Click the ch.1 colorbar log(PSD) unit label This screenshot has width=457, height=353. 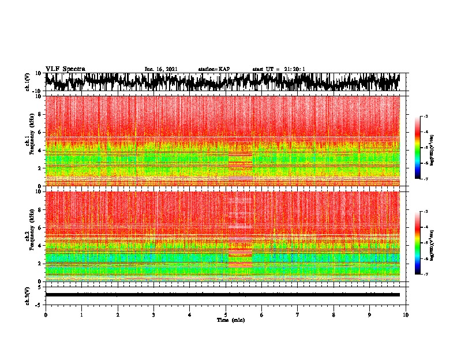432,151
